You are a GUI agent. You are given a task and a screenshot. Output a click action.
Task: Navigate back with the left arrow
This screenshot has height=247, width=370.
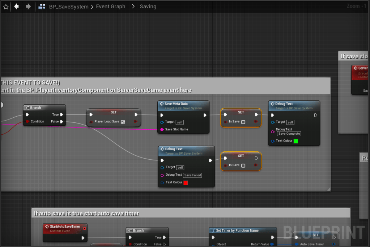(16, 7)
